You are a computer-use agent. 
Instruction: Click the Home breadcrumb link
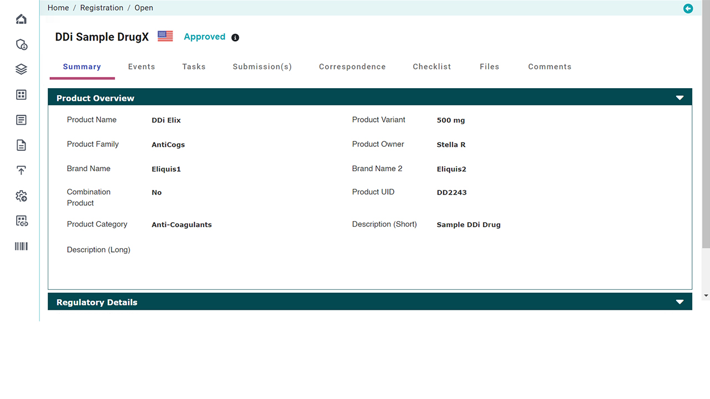click(58, 8)
